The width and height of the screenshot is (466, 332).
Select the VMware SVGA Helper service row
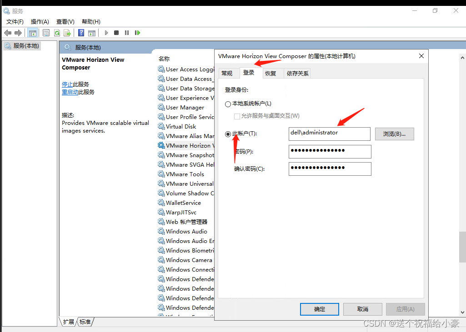(x=186, y=164)
